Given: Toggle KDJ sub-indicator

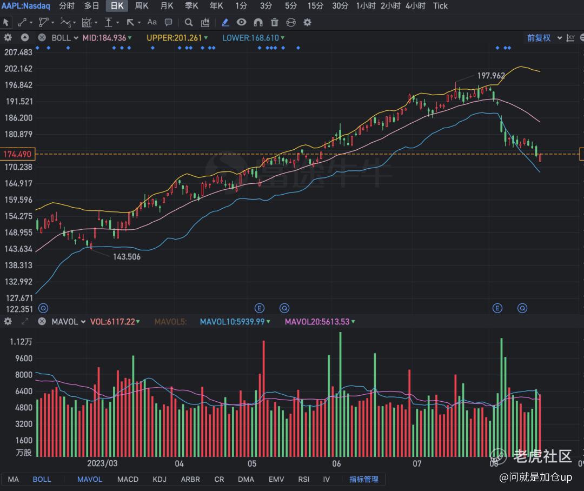Looking at the screenshot, I should 160,480.
